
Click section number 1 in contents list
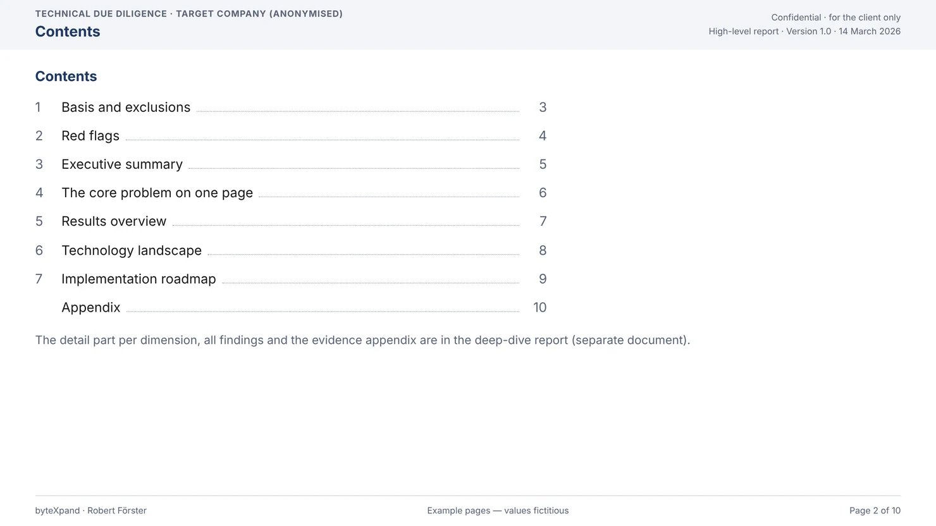click(38, 107)
